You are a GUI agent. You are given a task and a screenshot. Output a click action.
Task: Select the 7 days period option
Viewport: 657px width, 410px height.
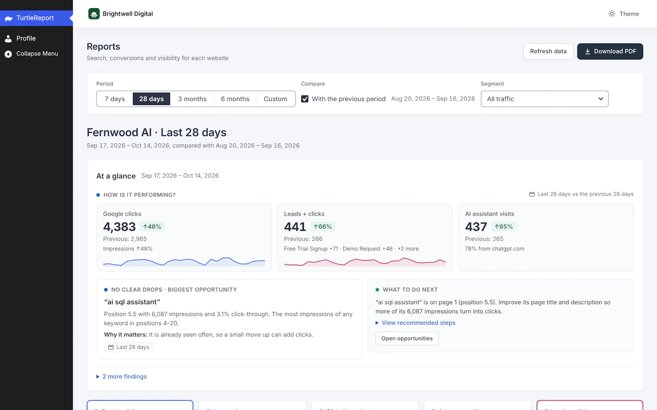point(115,99)
